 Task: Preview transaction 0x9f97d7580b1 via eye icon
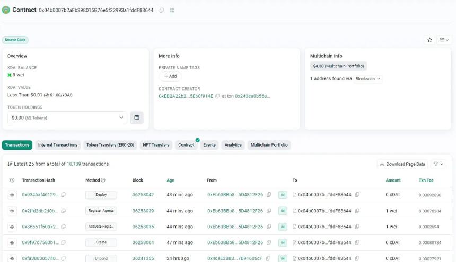pyautogui.click(x=12, y=242)
